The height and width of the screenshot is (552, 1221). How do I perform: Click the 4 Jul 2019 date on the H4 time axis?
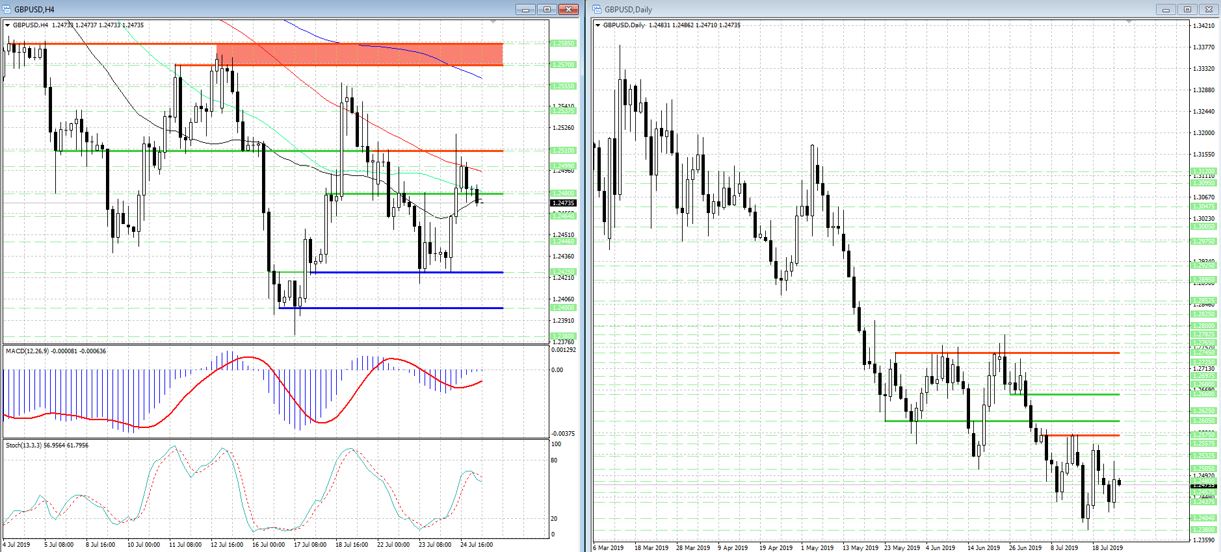16,545
